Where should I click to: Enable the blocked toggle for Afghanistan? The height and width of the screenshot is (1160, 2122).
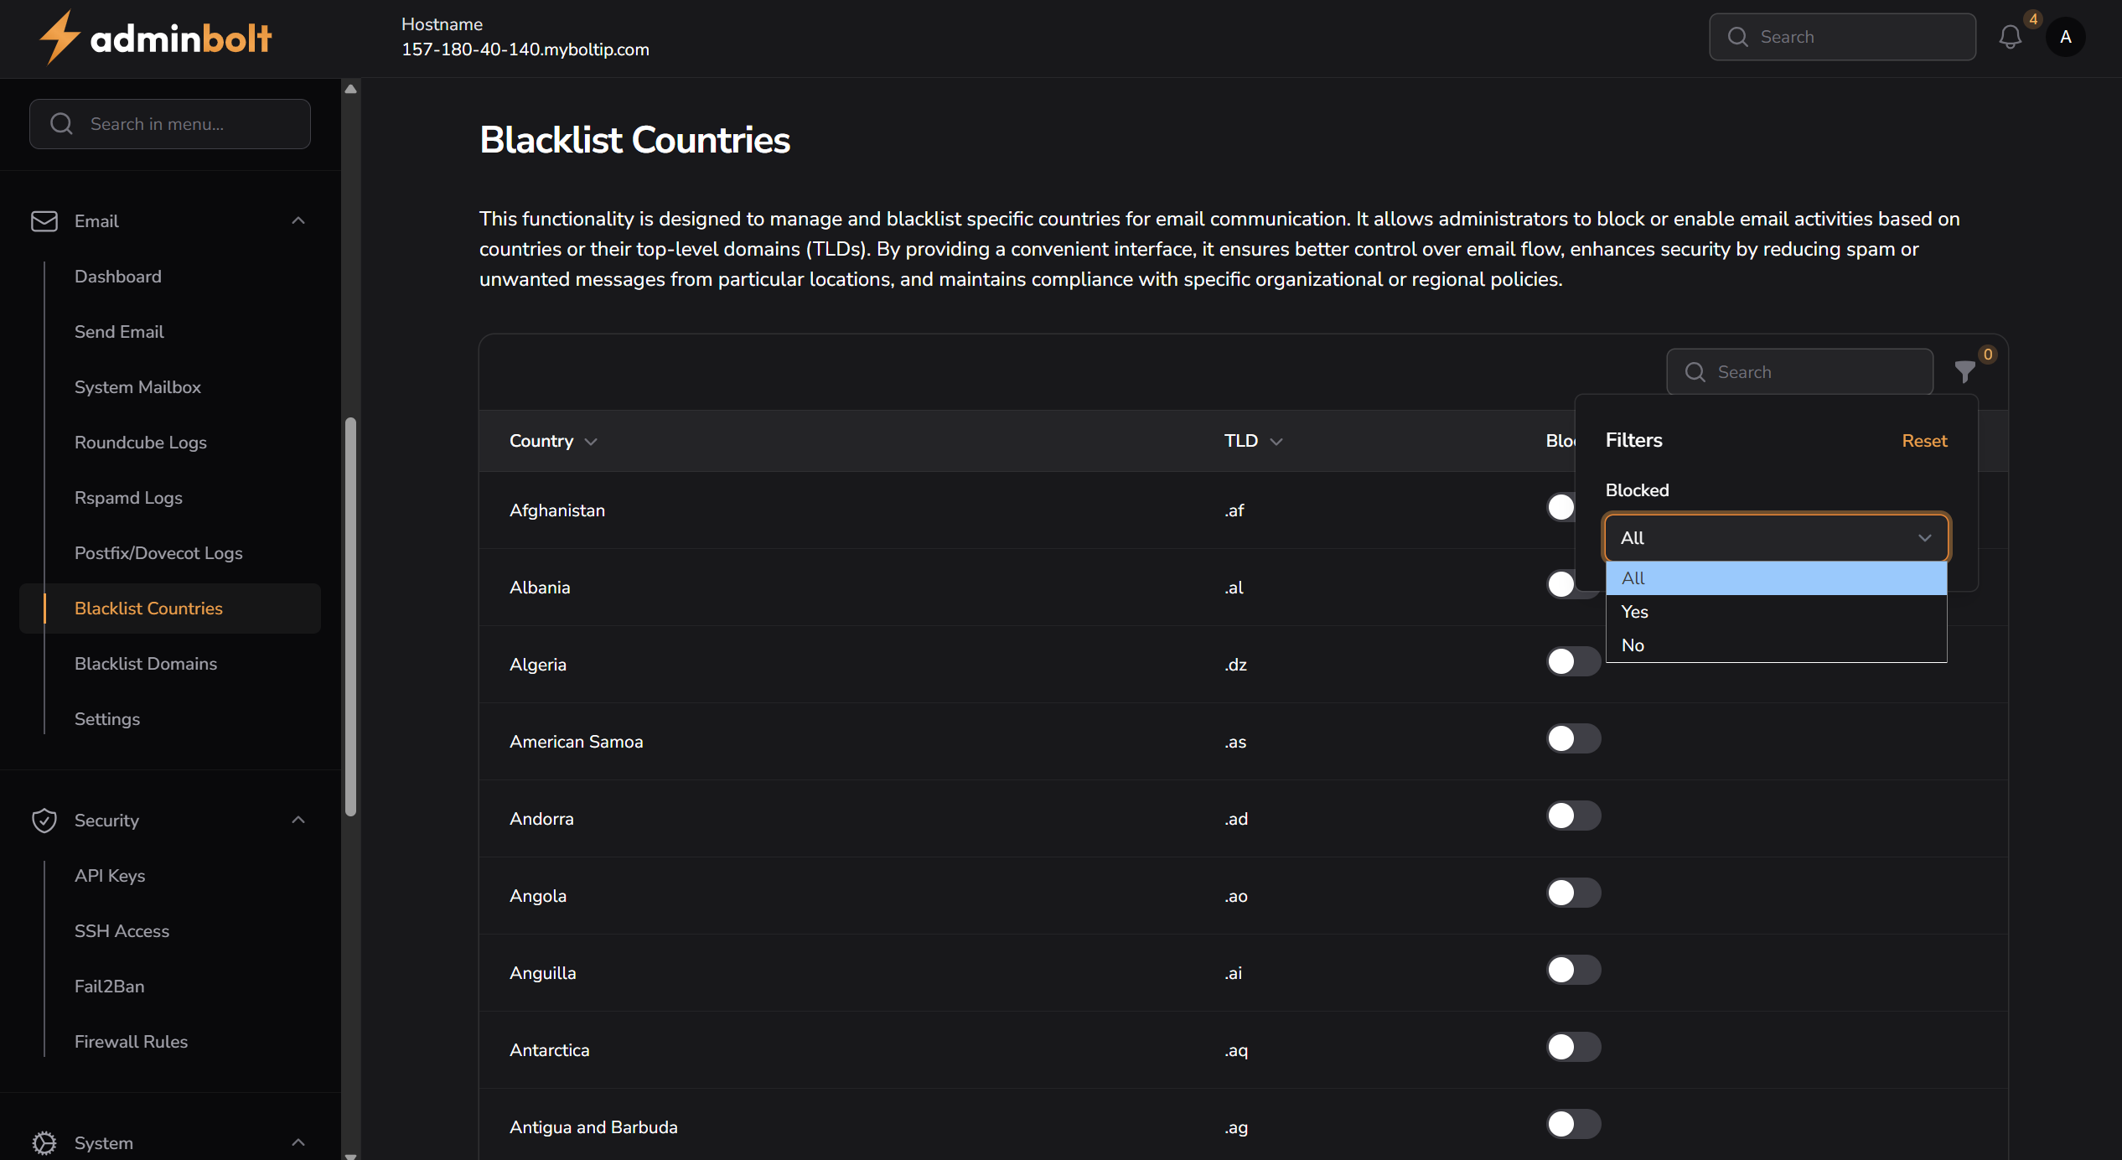point(1560,507)
